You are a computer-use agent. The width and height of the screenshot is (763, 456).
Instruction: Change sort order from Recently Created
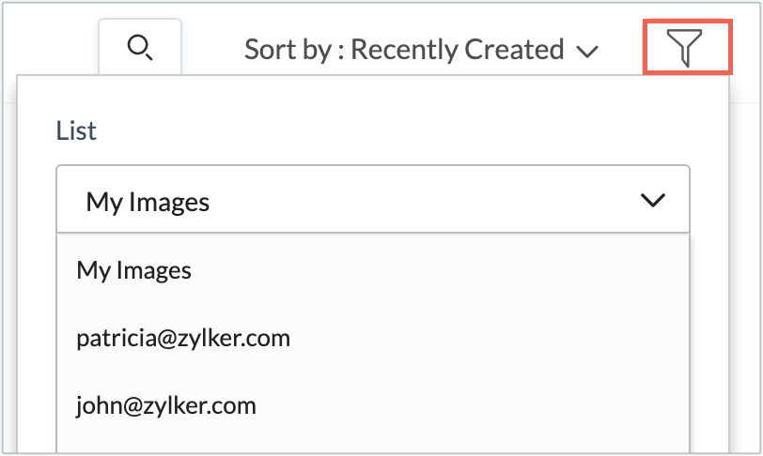click(x=421, y=49)
